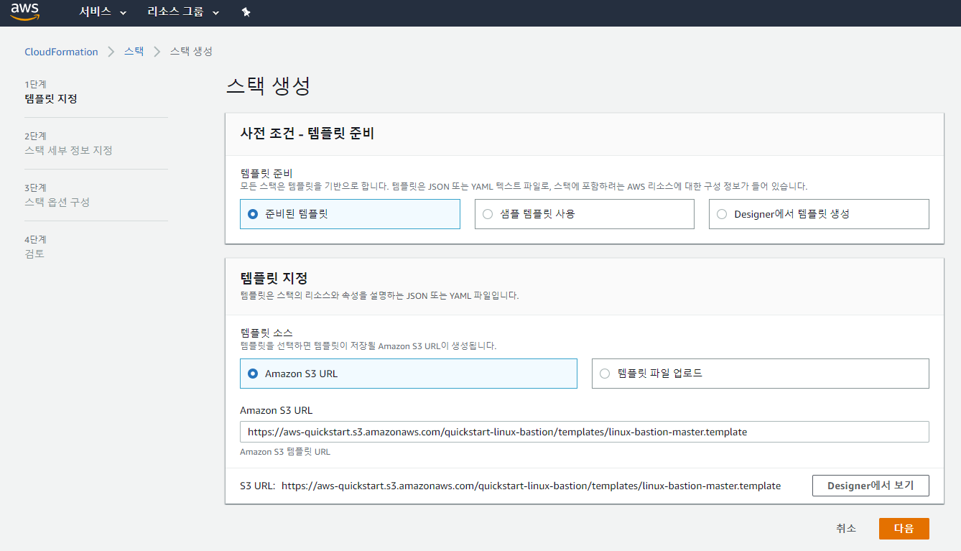This screenshot has height=551, width=961.
Task: Click the Amazon S3 URL input field
Action: (x=584, y=432)
